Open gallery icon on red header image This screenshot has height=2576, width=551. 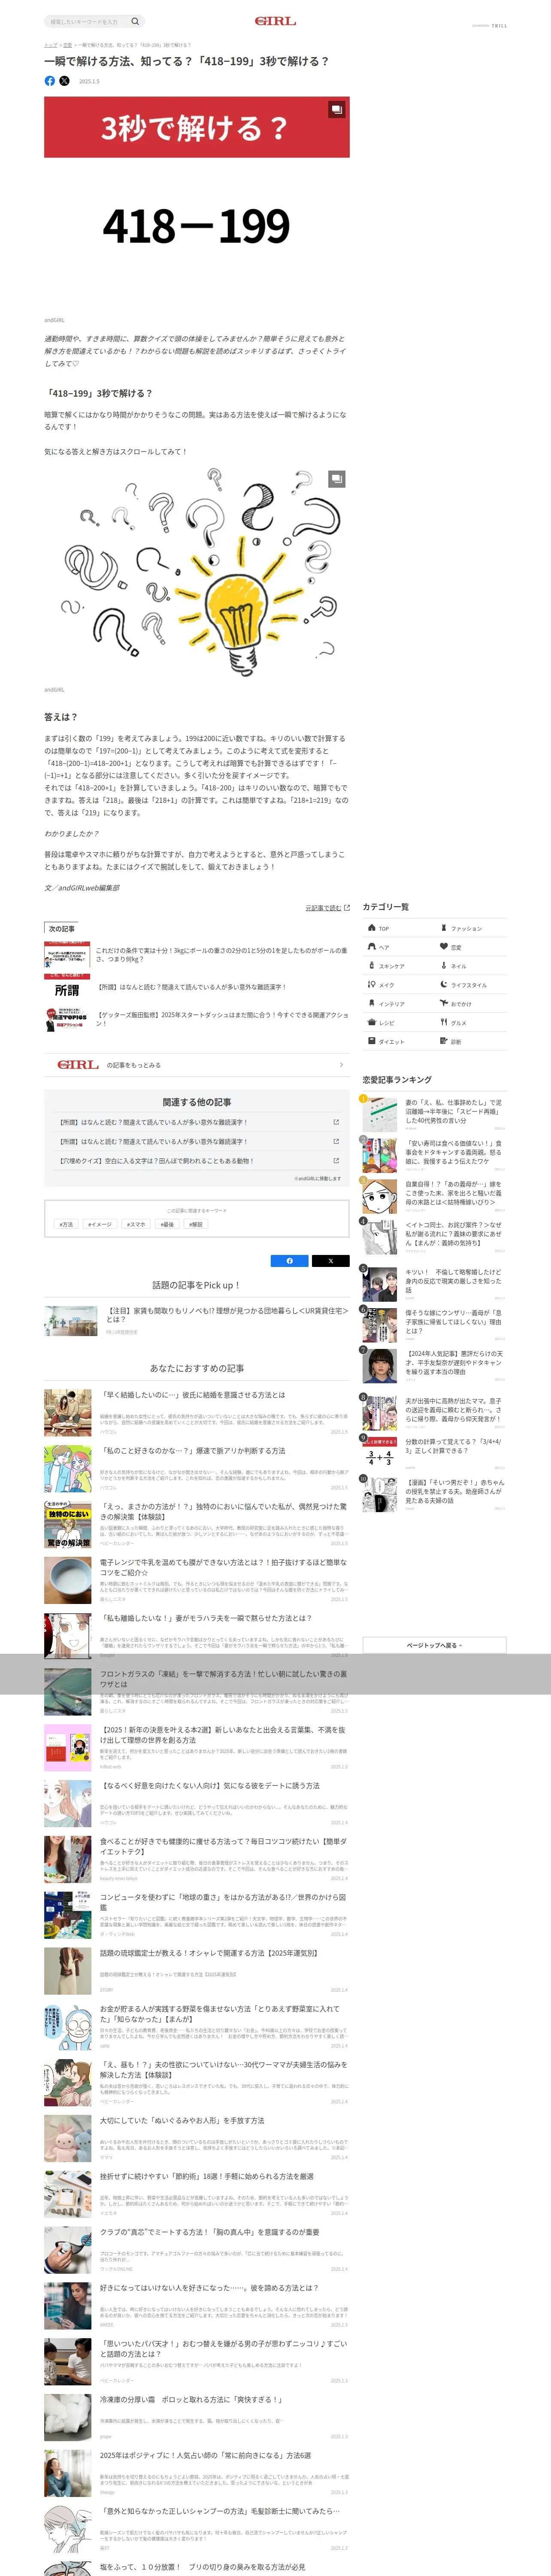[x=337, y=109]
